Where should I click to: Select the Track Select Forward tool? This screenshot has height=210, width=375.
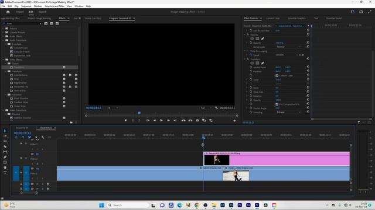click(5, 136)
